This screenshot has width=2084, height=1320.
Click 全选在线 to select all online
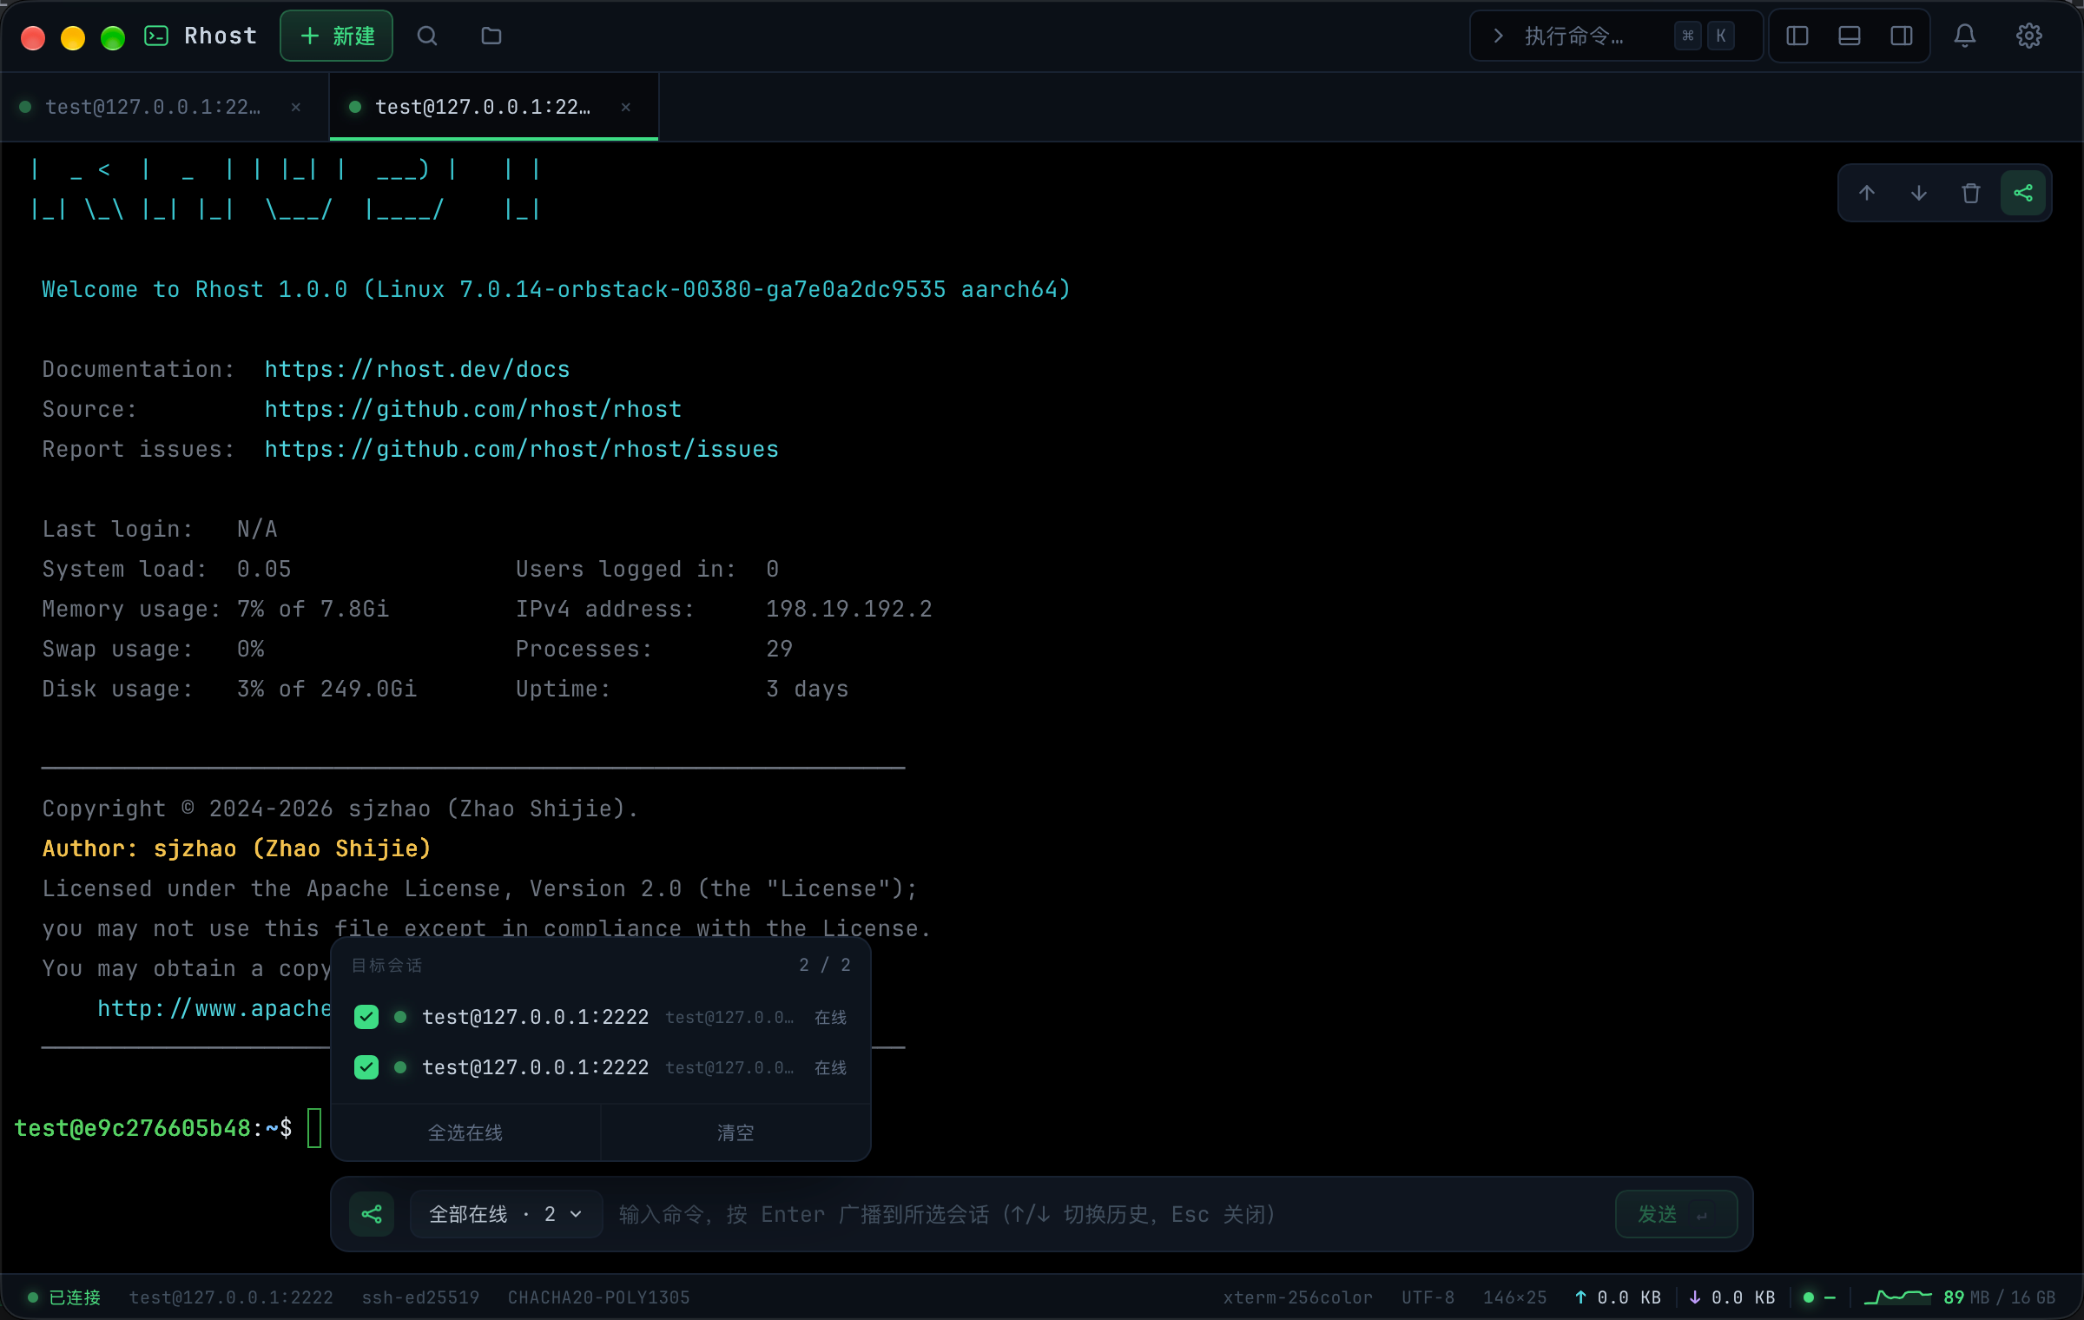pos(465,1132)
